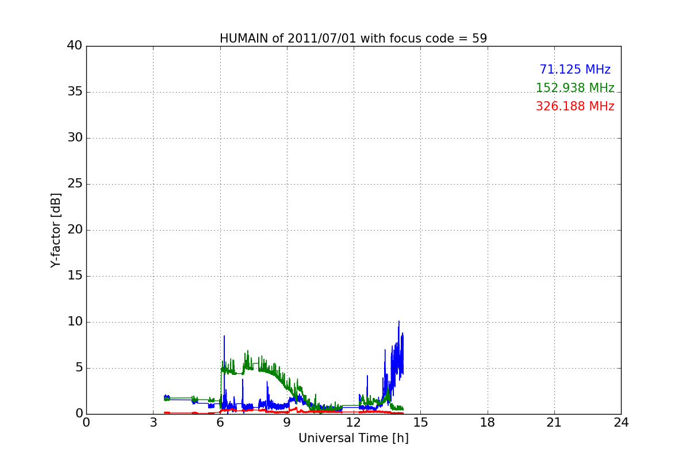Click x-axis tick value 9

point(287,423)
